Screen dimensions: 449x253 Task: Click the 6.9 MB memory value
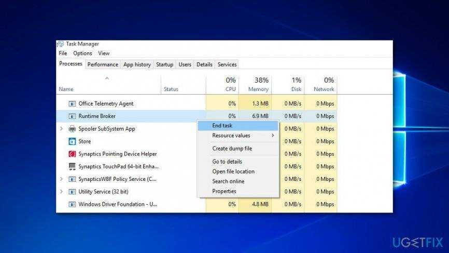[x=260, y=116]
